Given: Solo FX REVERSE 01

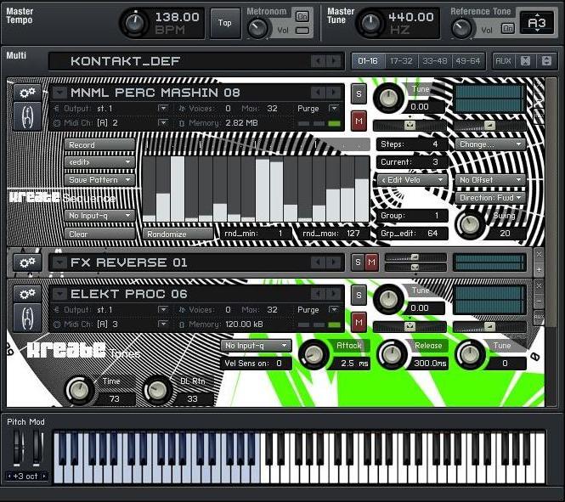Looking at the screenshot, I should tap(358, 262).
